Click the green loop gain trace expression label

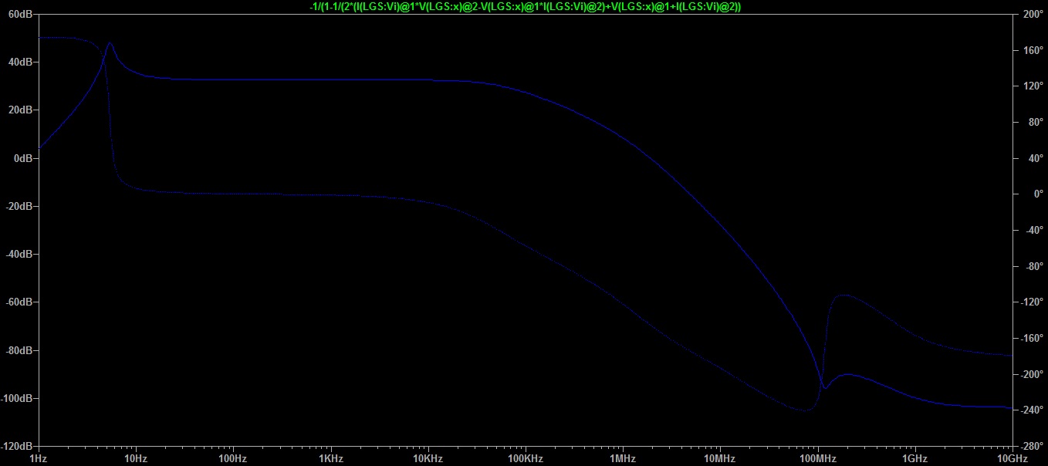point(525,6)
